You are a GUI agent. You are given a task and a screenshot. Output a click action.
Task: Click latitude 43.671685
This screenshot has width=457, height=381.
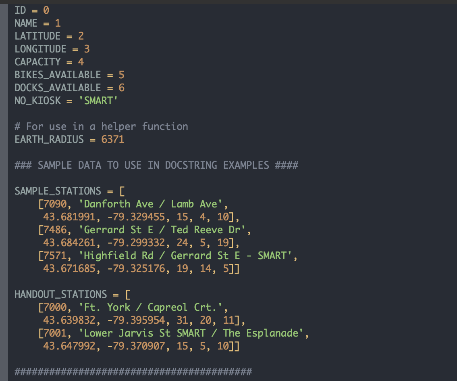click(x=69, y=268)
